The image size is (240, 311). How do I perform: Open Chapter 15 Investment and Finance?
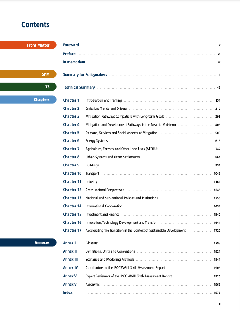pos(102,215)
